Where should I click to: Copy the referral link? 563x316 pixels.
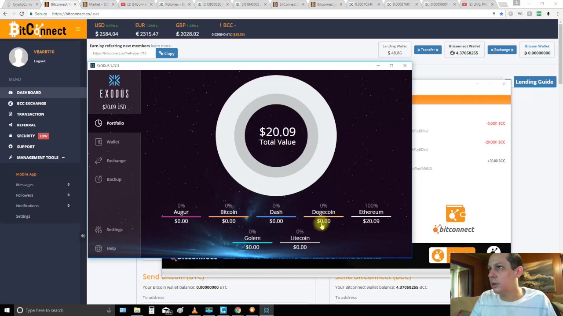167,54
